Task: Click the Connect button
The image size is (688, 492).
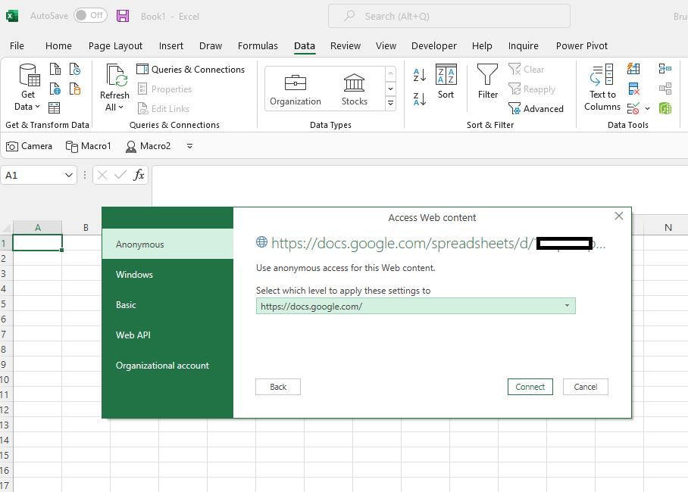Action: [530, 387]
